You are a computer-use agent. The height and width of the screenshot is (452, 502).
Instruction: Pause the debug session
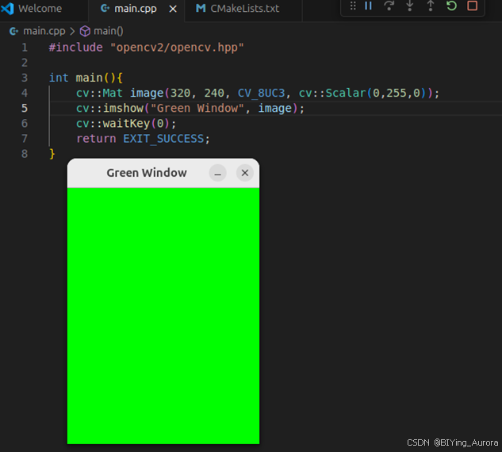pyautogui.click(x=368, y=6)
